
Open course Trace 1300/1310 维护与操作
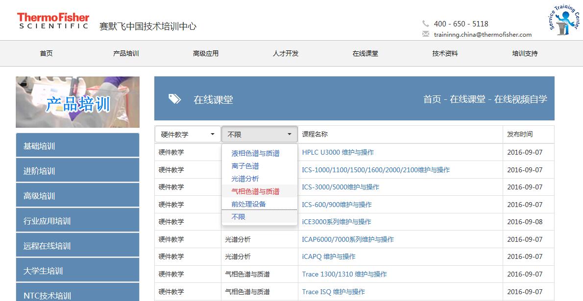(x=344, y=274)
